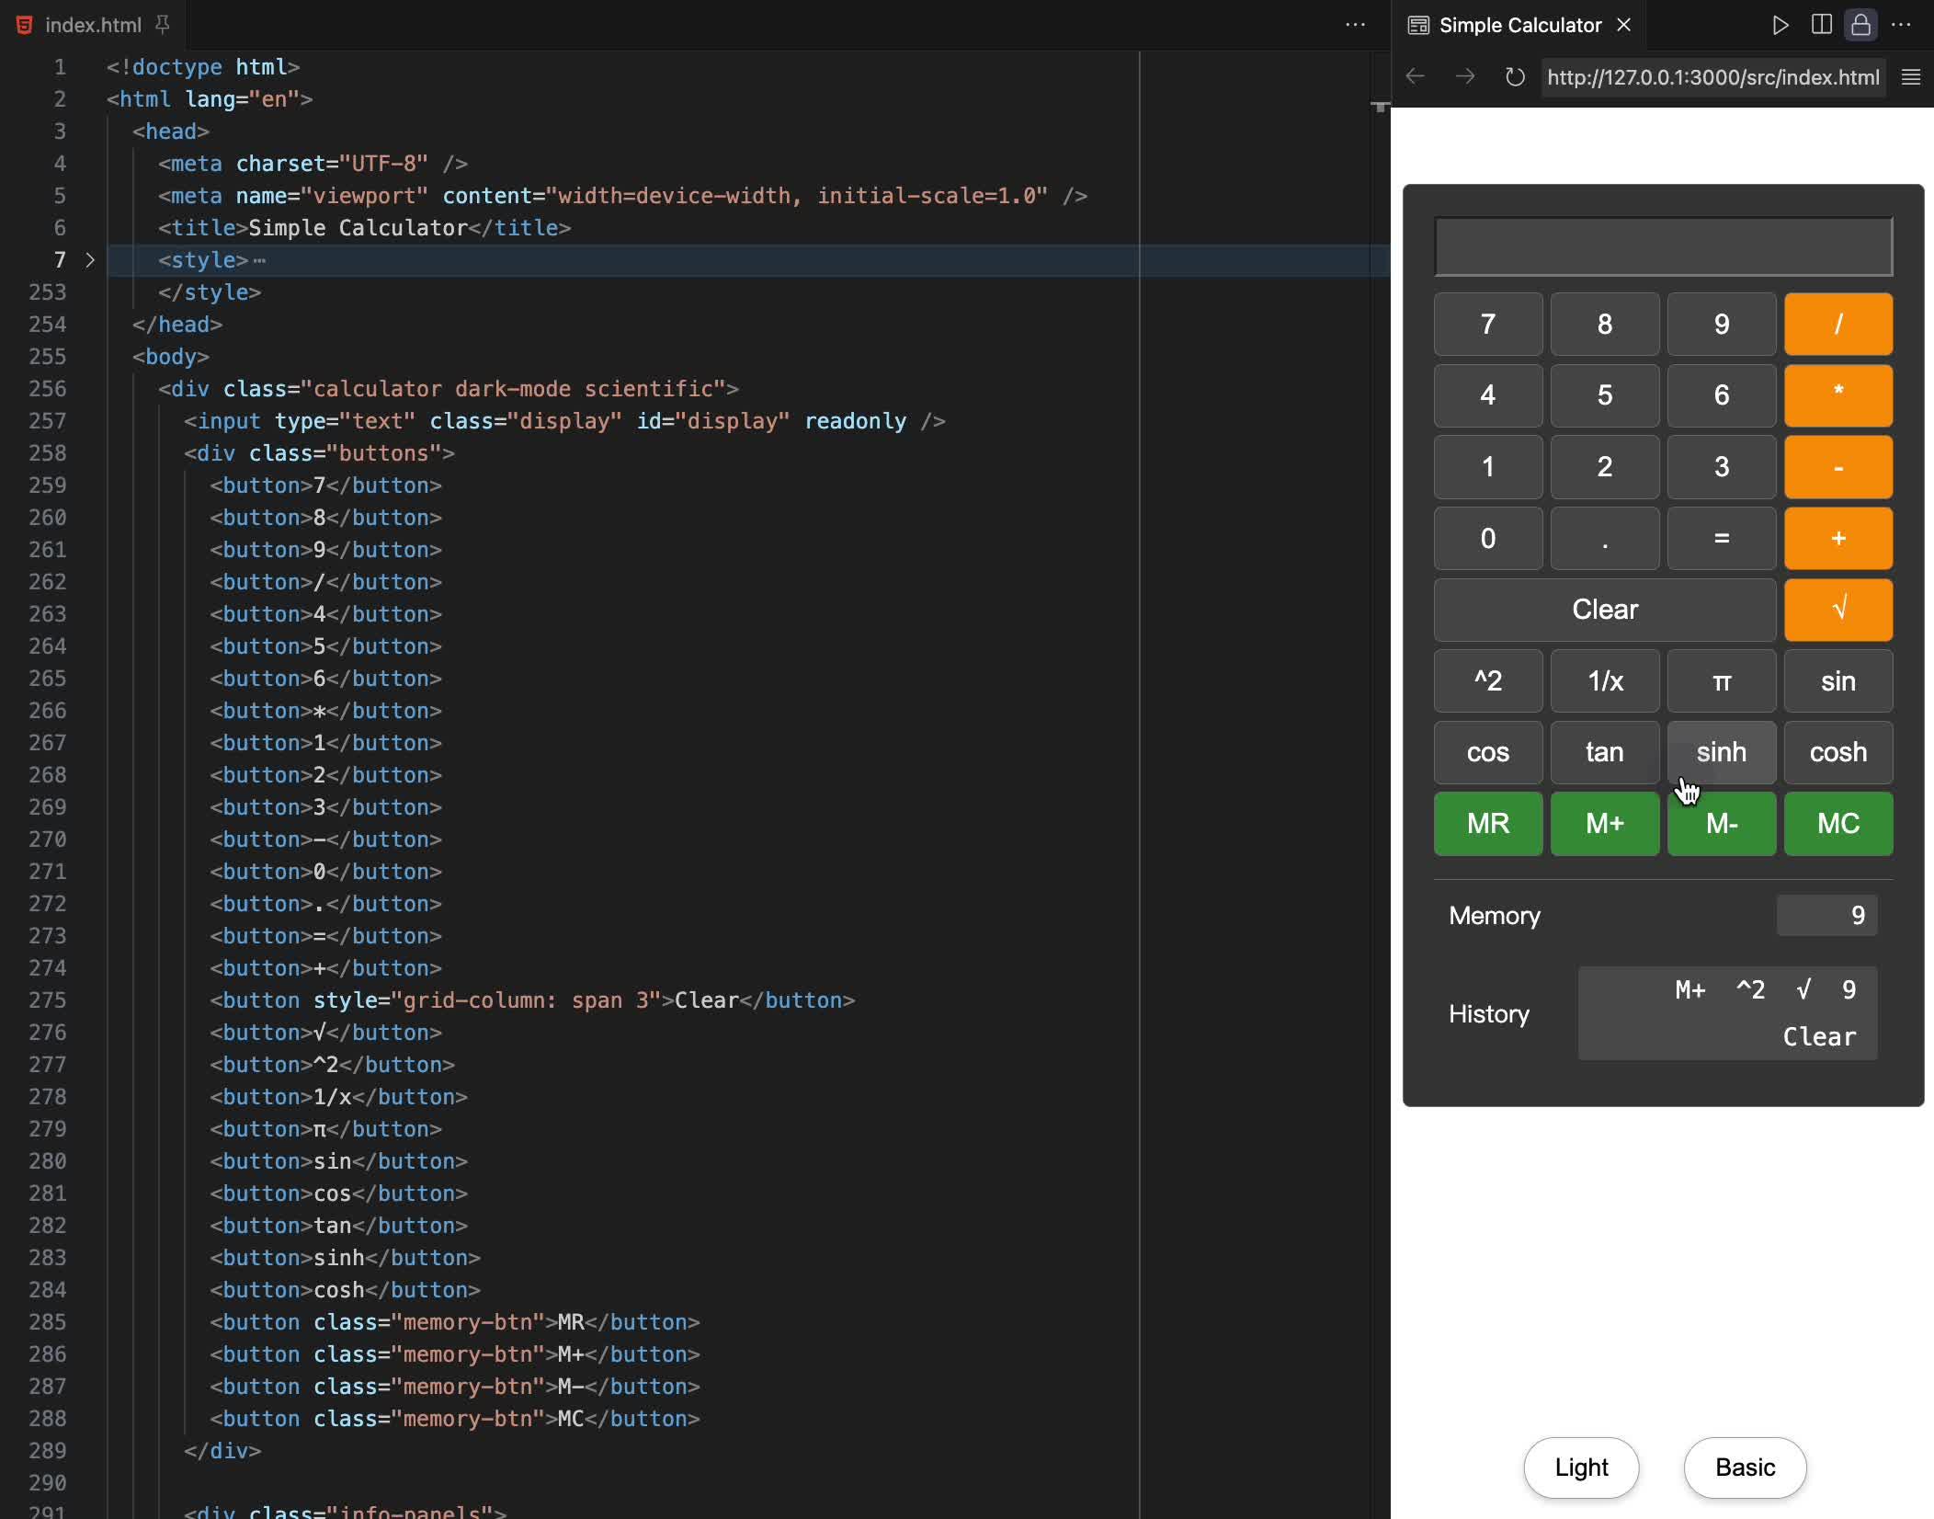The width and height of the screenshot is (1934, 1519).
Task: Open the left editor's more actions ellipsis
Action: (1355, 25)
